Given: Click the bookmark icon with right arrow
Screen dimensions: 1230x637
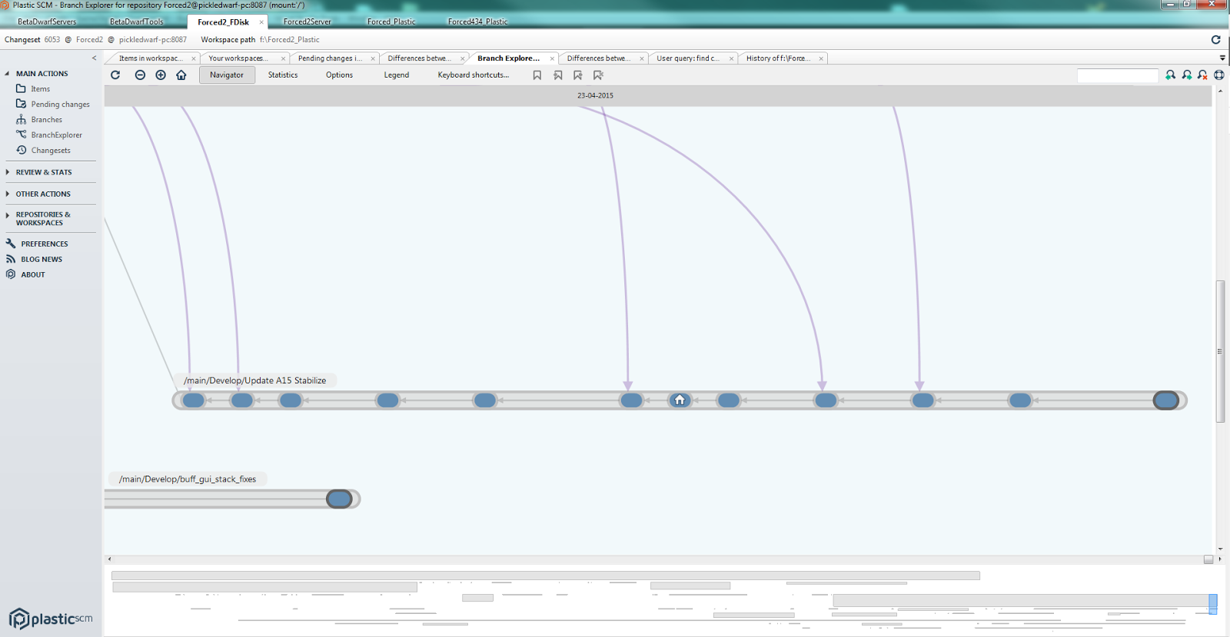Looking at the screenshot, I should tap(578, 75).
